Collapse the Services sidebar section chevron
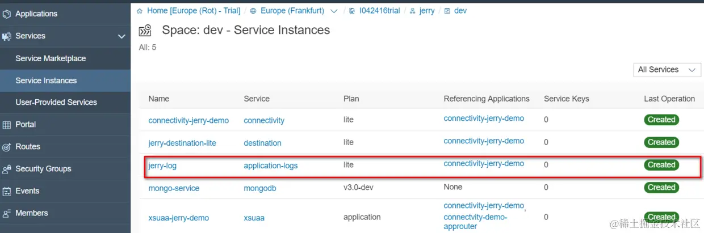The image size is (704, 233). click(121, 36)
